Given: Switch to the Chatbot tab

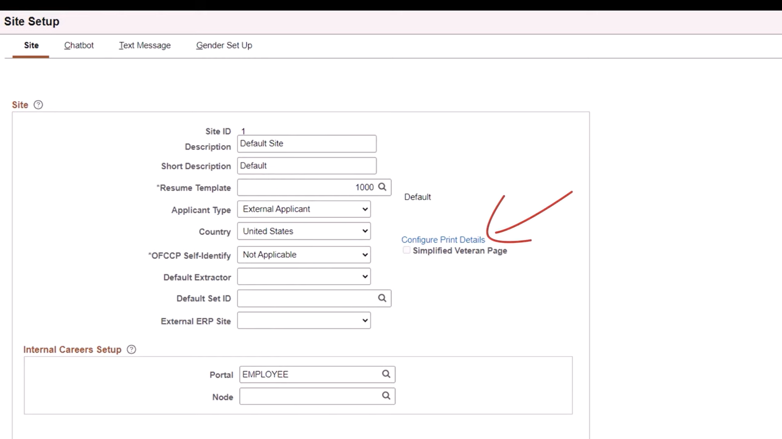Looking at the screenshot, I should 78,45.
